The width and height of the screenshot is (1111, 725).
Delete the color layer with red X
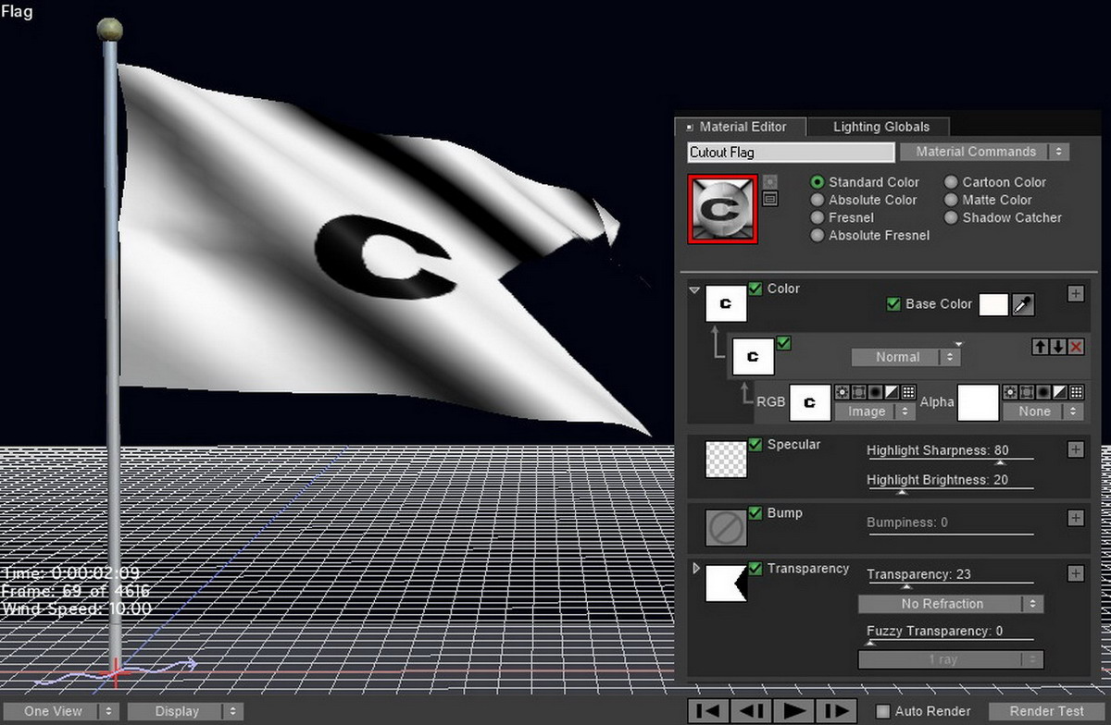[x=1076, y=347]
